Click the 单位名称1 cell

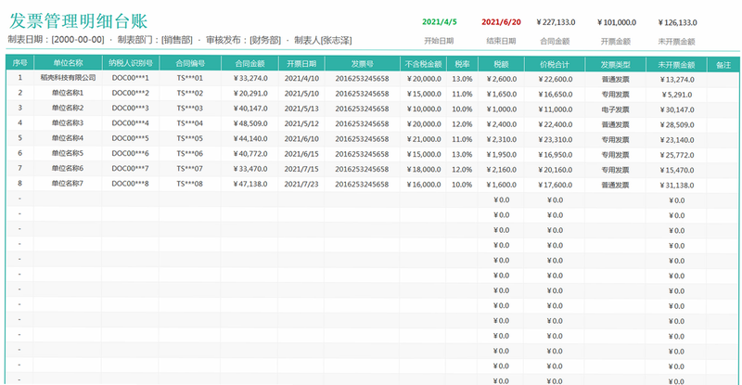click(68, 93)
